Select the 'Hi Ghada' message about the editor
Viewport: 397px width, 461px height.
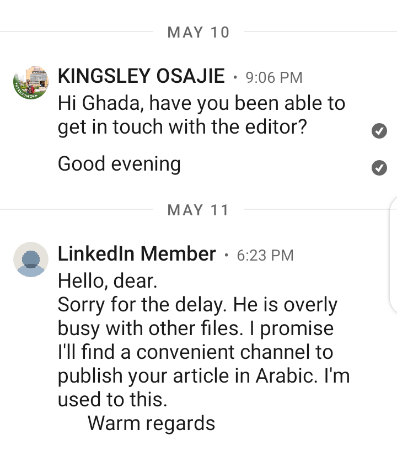201,115
